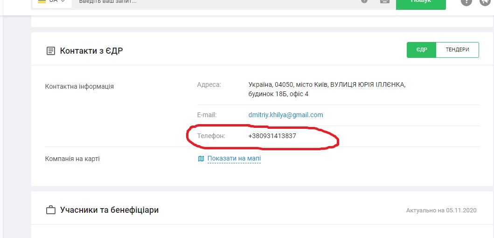Switch to the ЄДР tab
The width and height of the screenshot is (494, 238).
click(421, 50)
